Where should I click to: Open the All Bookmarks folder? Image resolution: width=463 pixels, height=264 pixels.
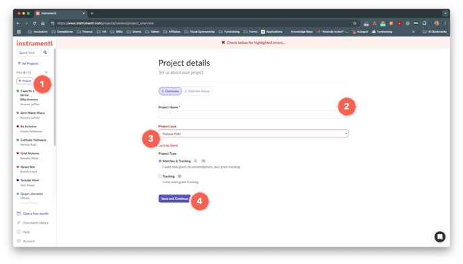click(x=435, y=32)
